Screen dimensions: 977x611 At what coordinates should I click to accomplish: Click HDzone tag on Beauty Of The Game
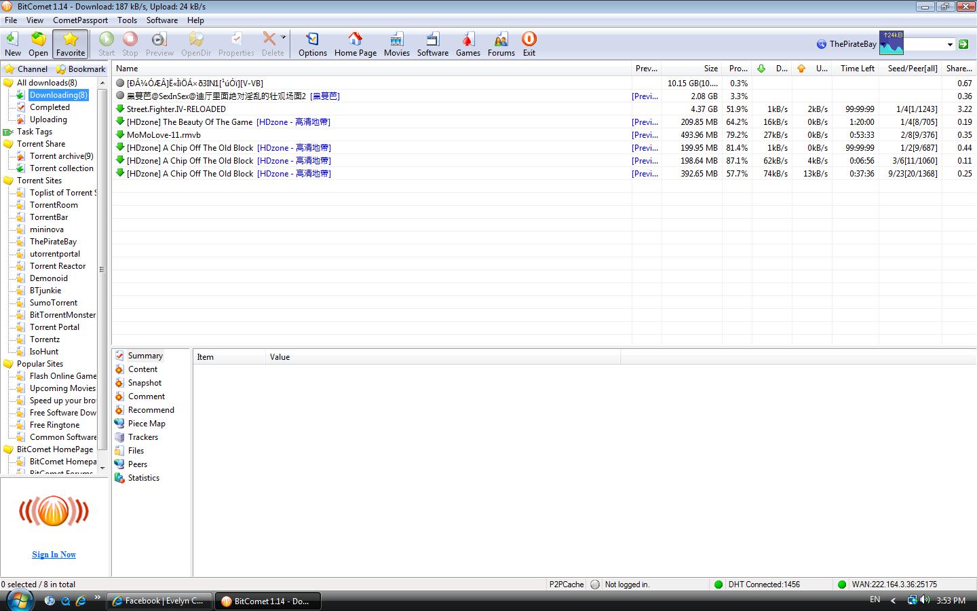click(293, 122)
